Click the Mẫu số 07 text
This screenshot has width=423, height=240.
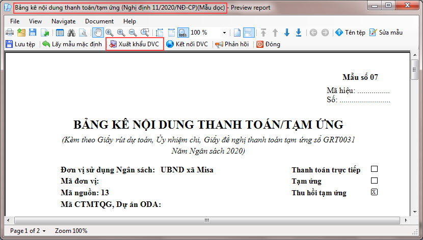tap(360, 77)
